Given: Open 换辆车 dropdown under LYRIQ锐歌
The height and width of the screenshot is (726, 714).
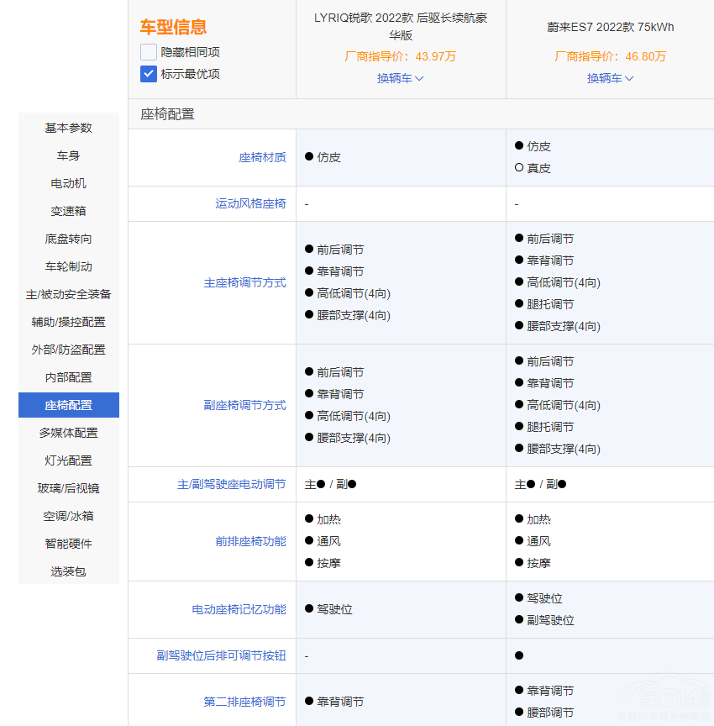Looking at the screenshot, I should [400, 78].
